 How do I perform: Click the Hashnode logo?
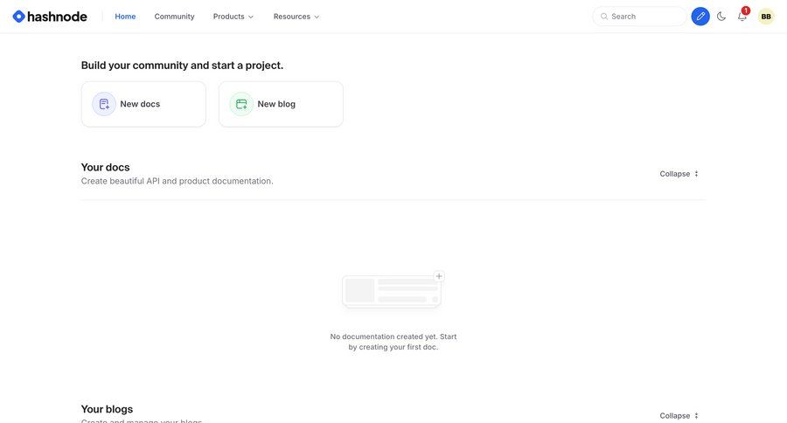coord(50,17)
